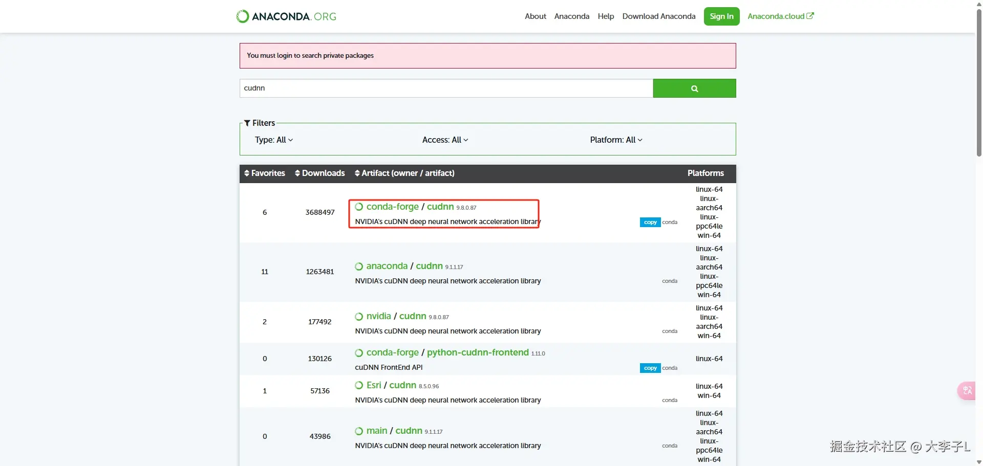The width and height of the screenshot is (983, 466).
Task: Open the Anaconda nav link
Action: coord(572,16)
